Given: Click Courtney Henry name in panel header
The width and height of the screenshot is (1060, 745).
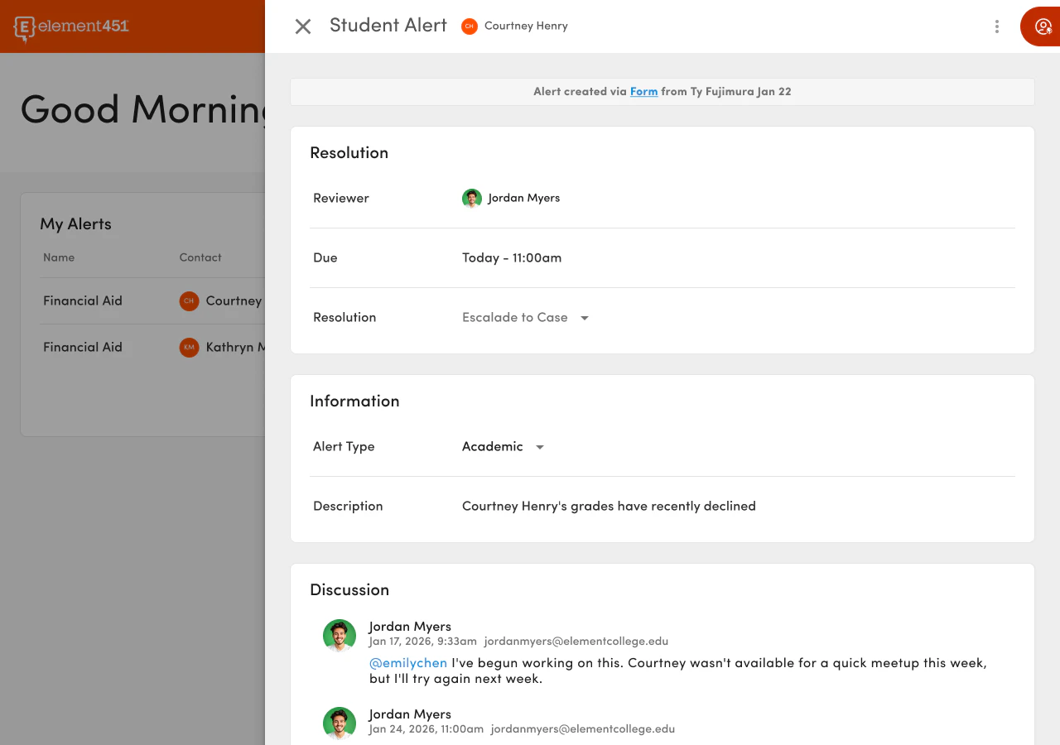Looking at the screenshot, I should click(526, 26).
